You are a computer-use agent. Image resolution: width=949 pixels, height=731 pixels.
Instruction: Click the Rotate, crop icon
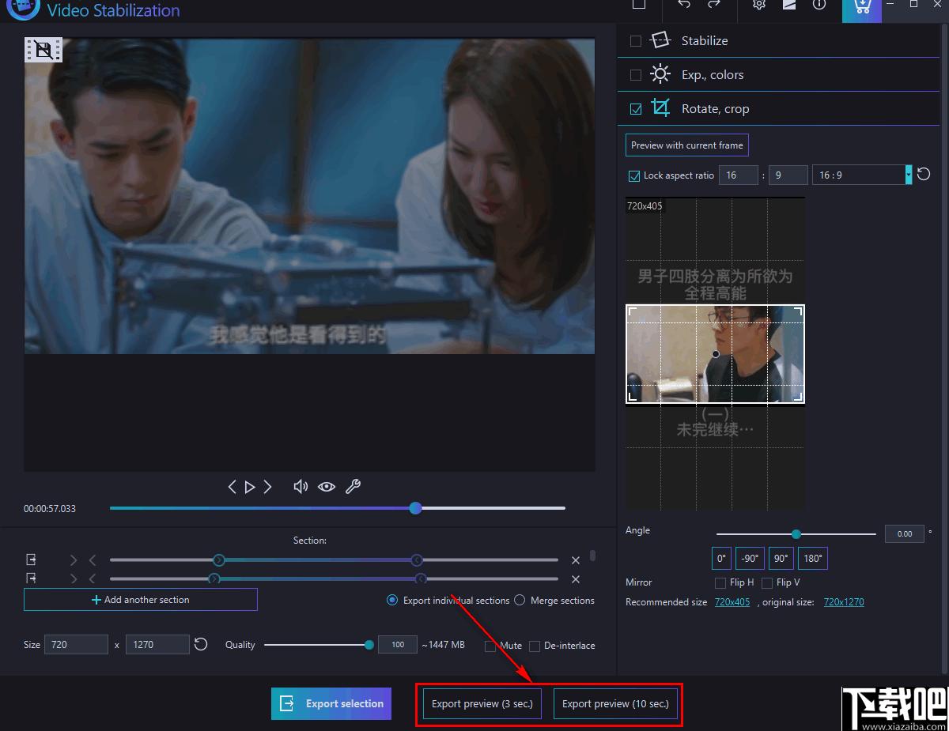(x=660, y=108)
